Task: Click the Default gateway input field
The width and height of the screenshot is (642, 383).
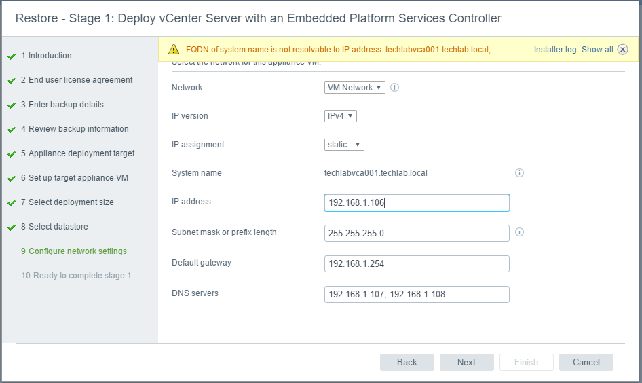Action: point(417,263)
